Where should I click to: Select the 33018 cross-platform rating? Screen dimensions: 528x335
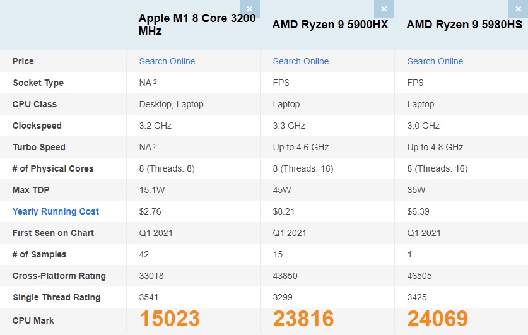tap(151, 276)
